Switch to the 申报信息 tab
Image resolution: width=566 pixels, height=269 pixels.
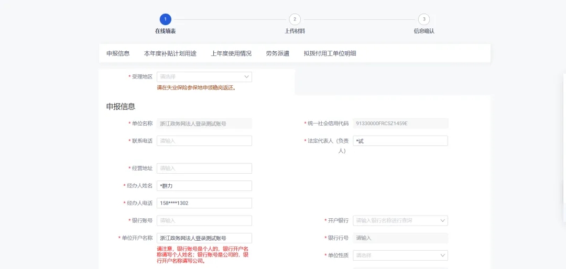point(118,53)
